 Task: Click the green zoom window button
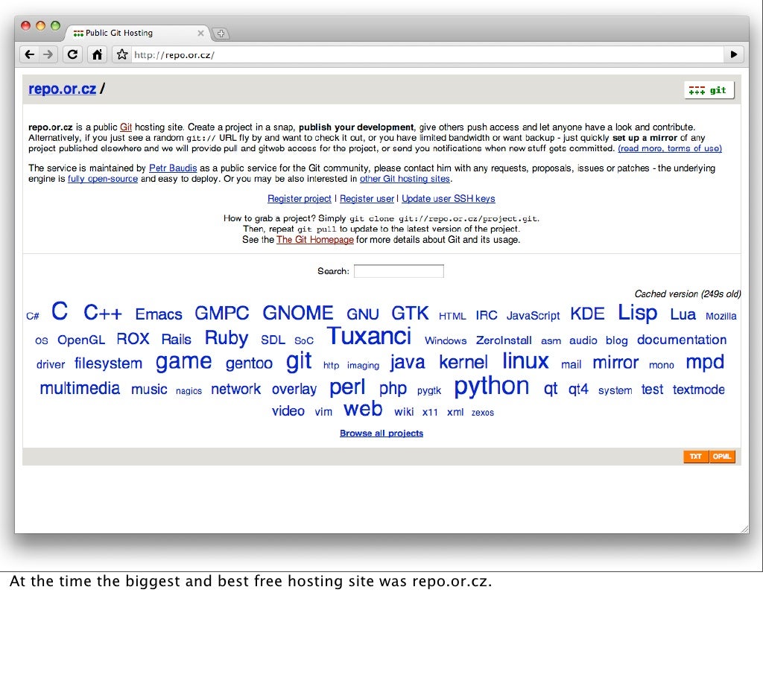click(55, 26)
